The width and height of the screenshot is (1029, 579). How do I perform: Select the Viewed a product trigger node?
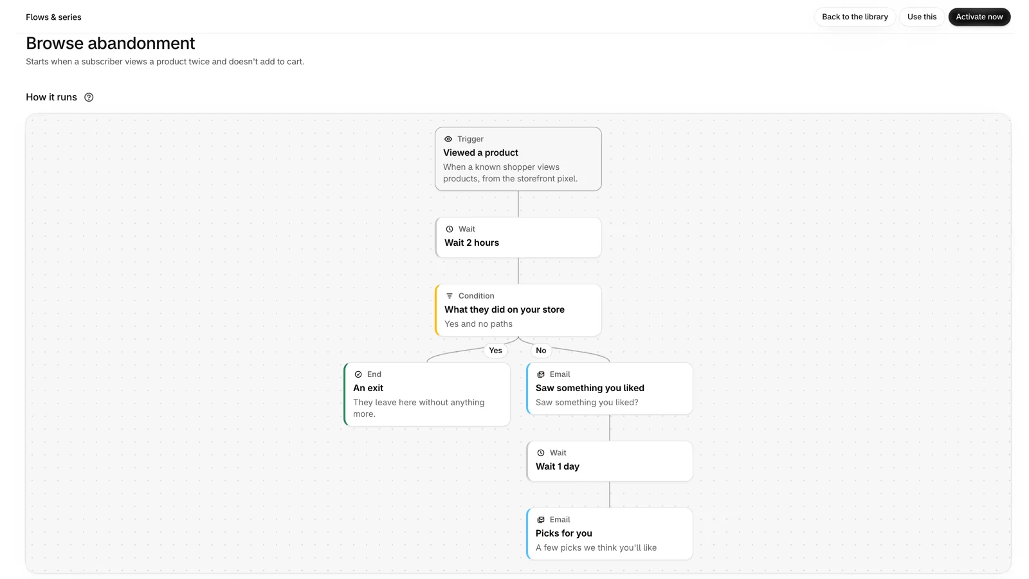518,159
